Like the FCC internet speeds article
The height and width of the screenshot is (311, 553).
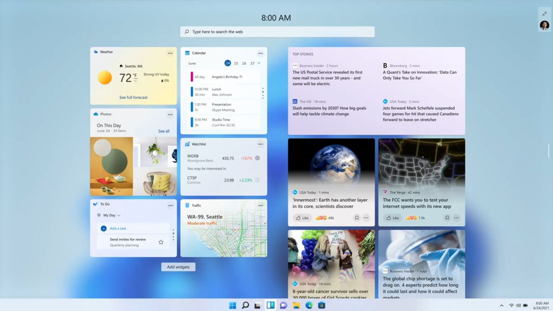coord(392,217)
